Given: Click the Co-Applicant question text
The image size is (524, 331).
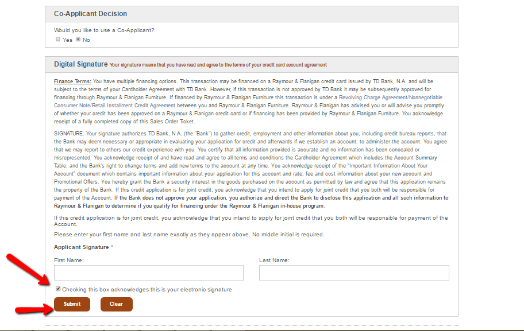Looking at the screenshot, I should click(104, 30).
